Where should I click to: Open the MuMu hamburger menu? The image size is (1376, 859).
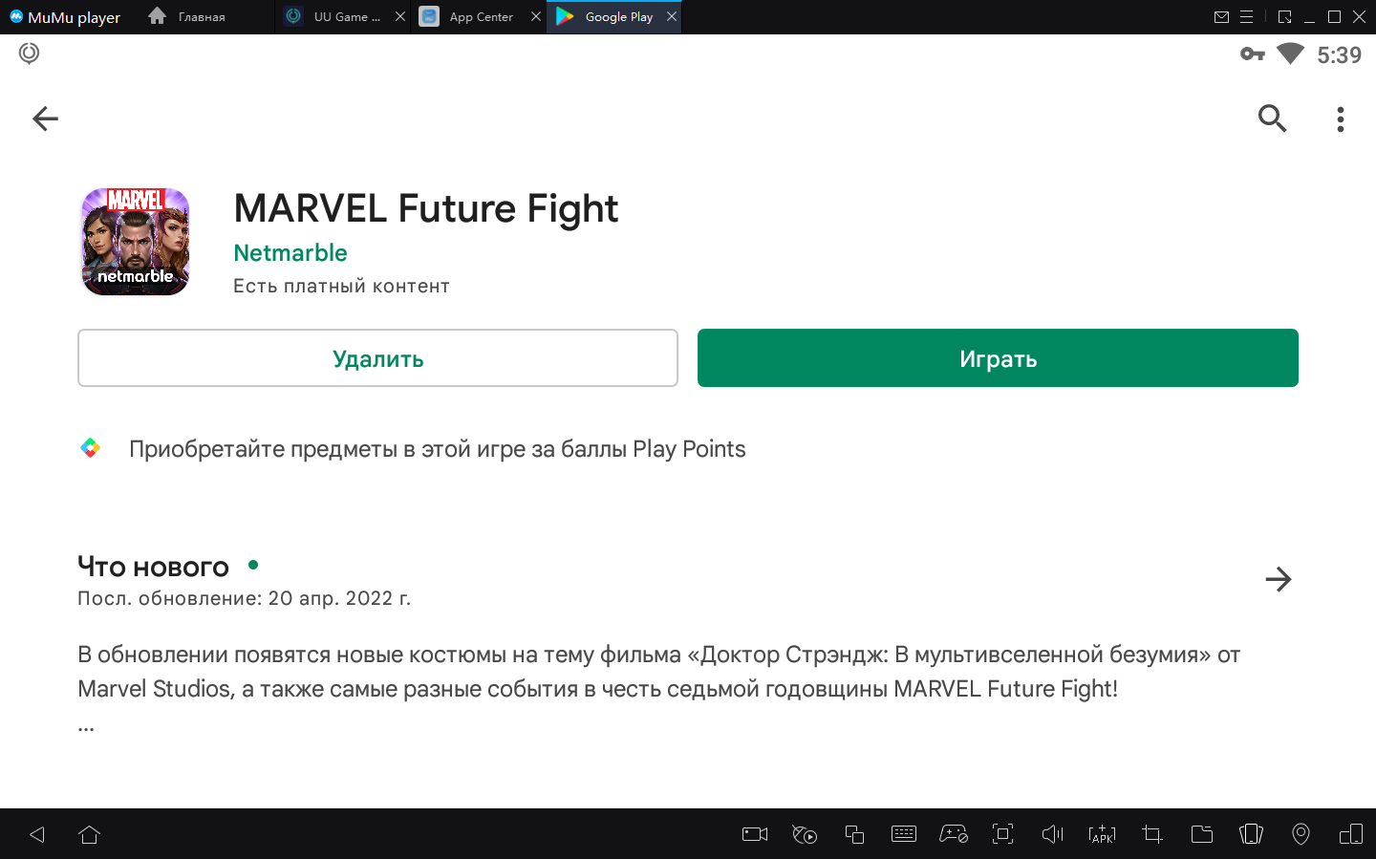click(1247, 17)
